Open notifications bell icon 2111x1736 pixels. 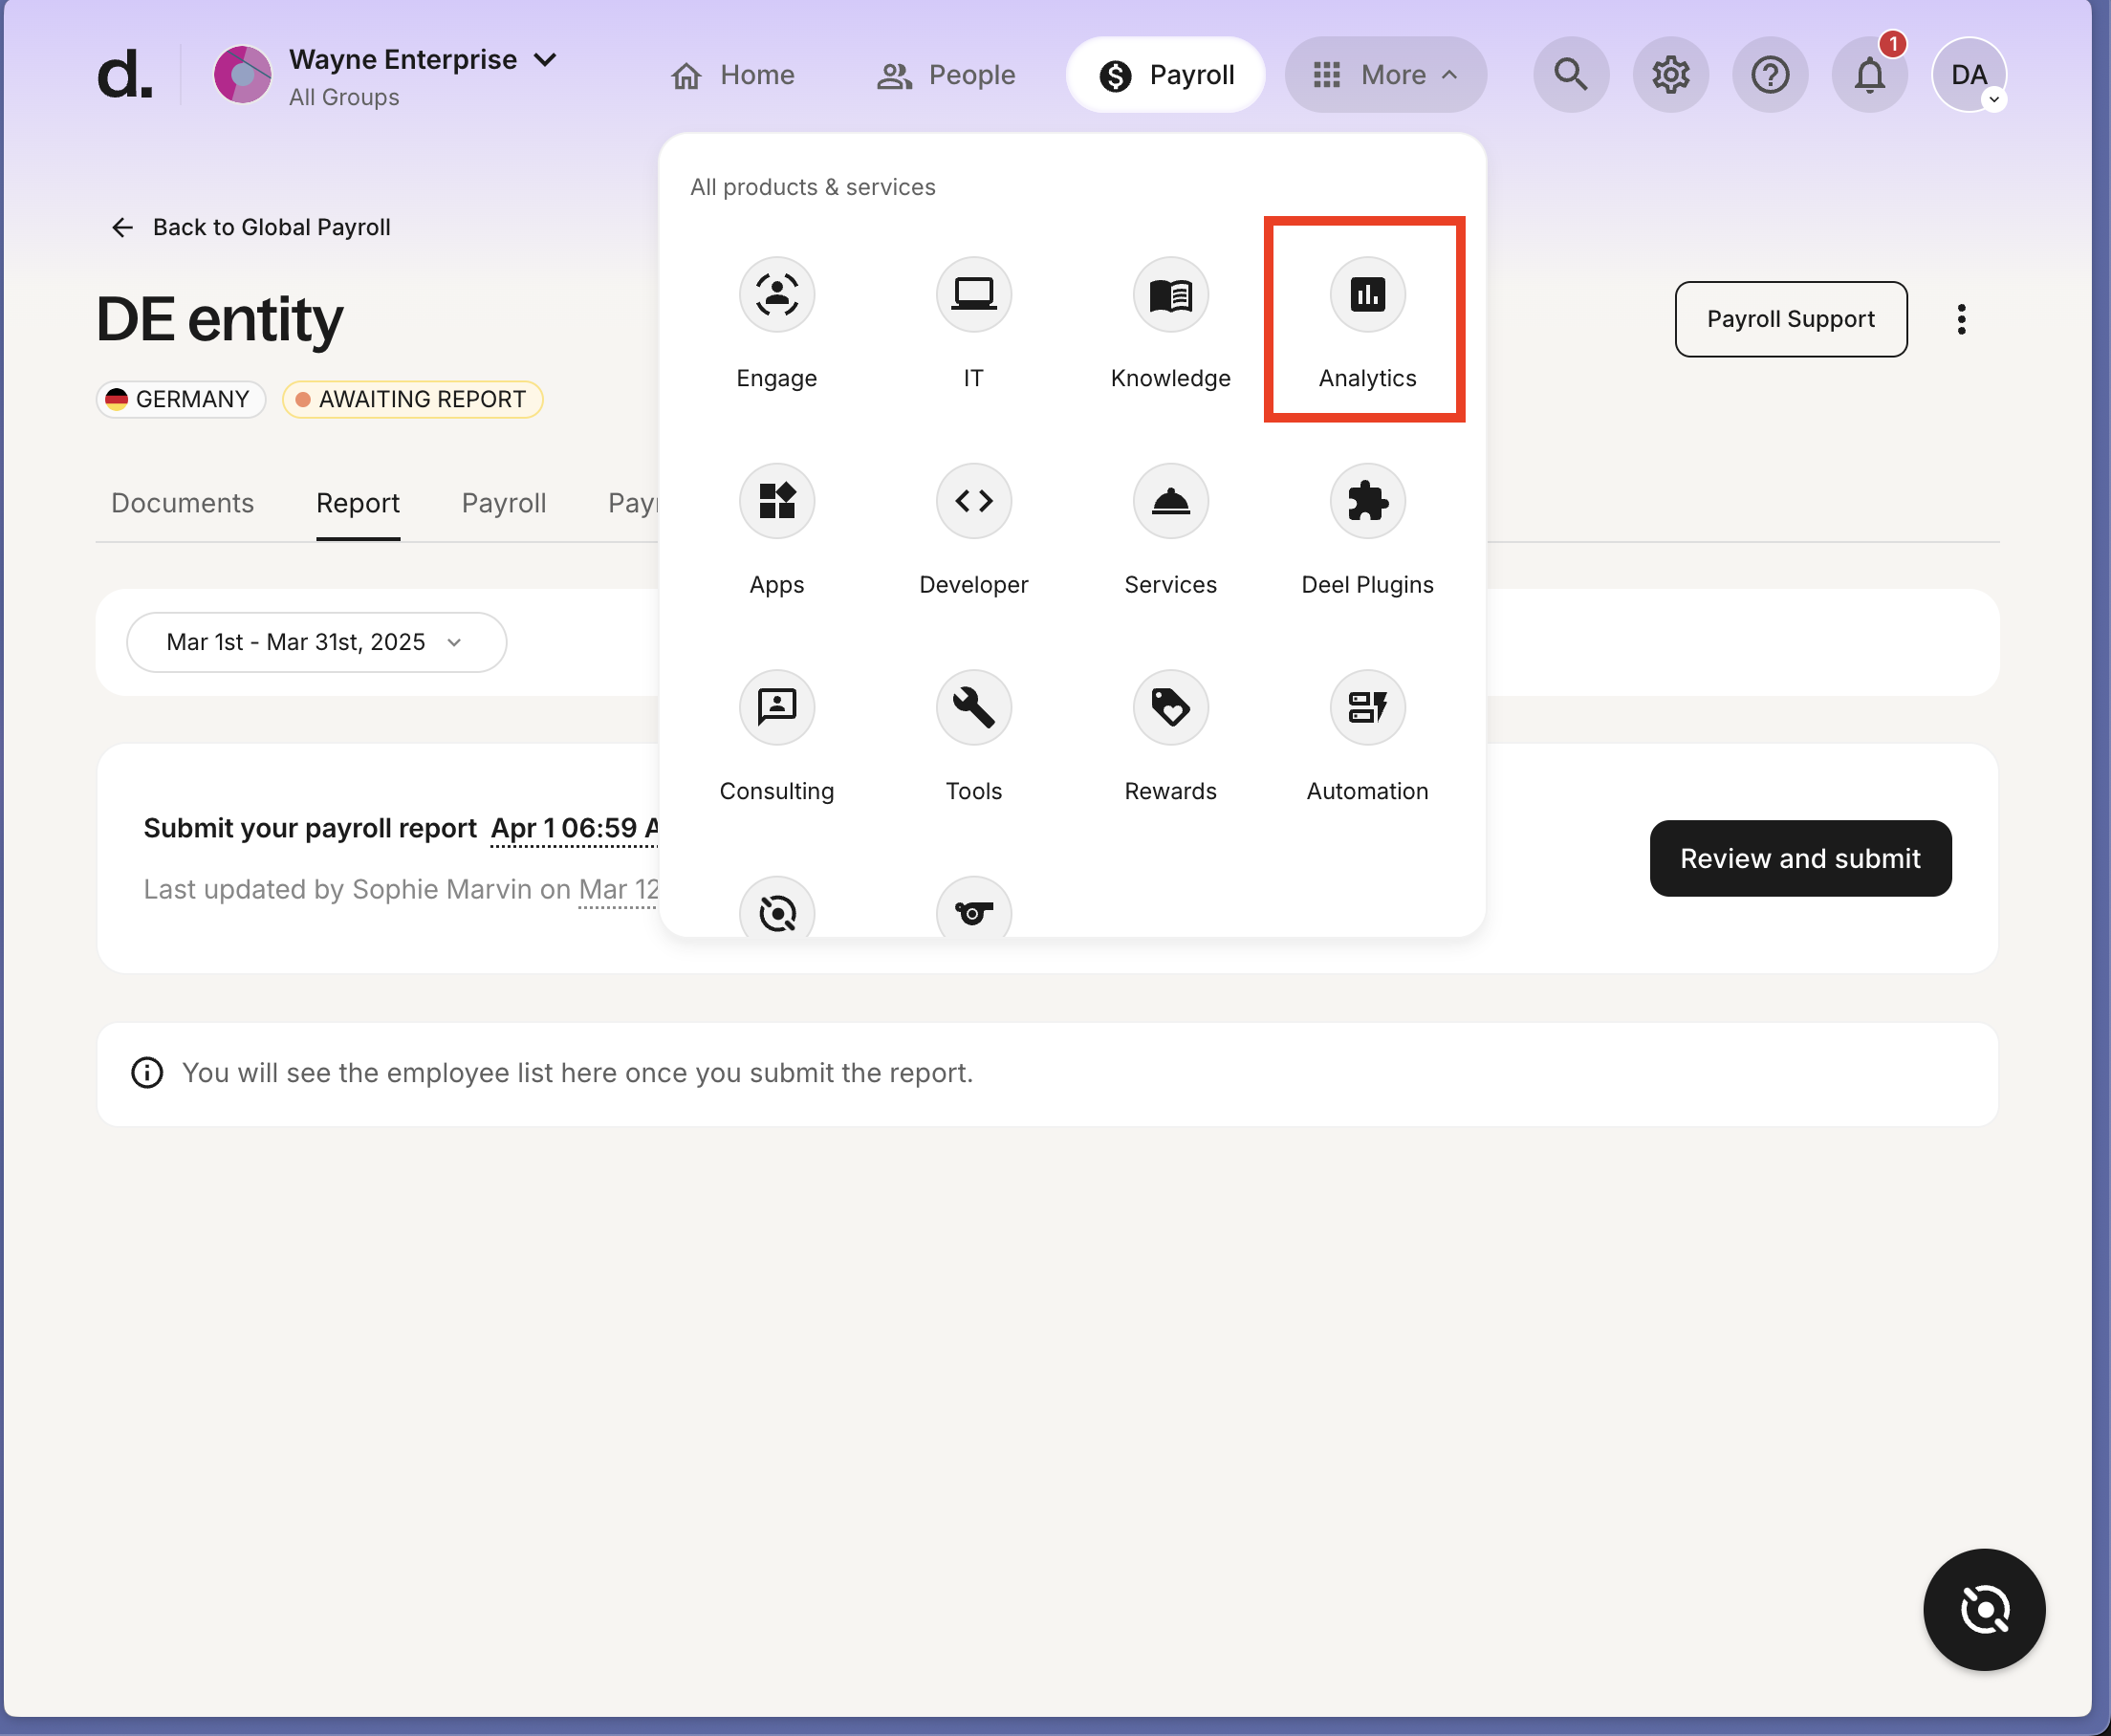pos(1869,75)
